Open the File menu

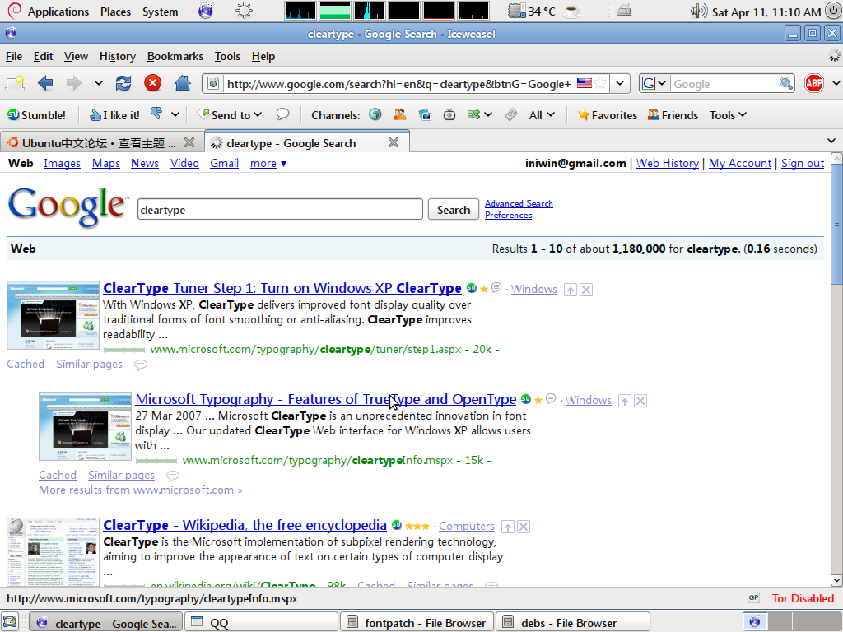click(14, 57)
